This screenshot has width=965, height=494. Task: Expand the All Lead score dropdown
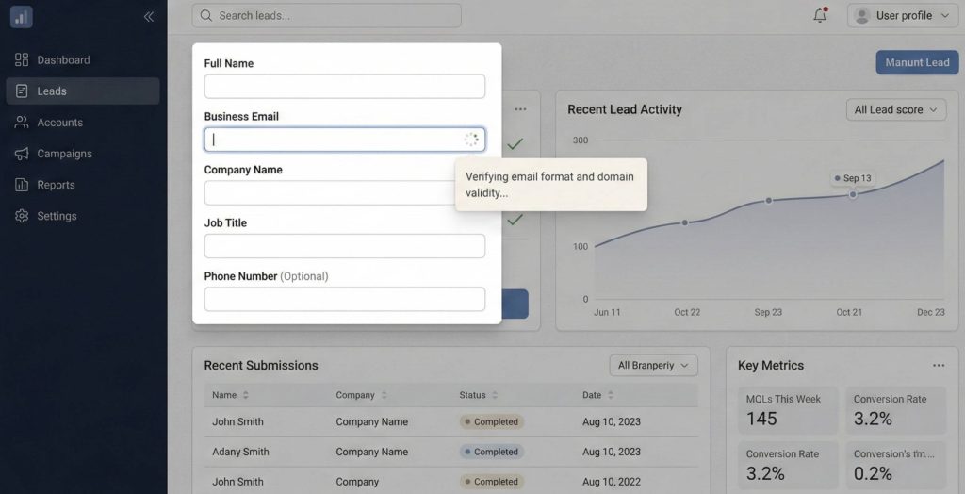point(895,109)
